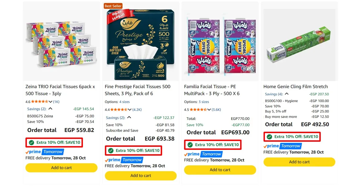This screenshot has width=358, height=186.
Task: Open the rating dropdown arrow for Familia tissue
Action: [x=209, y=110]
